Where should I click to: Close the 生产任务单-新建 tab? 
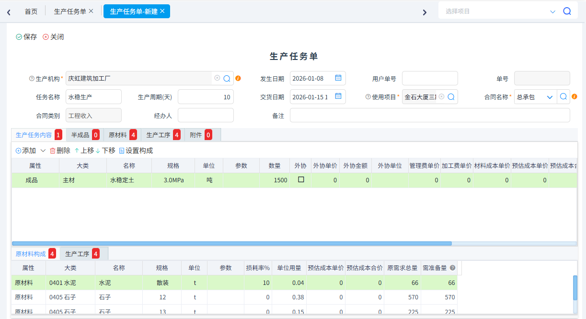tap(162, 11)
